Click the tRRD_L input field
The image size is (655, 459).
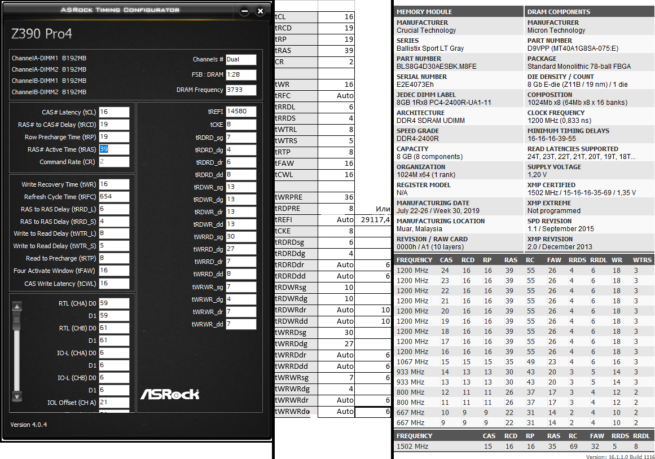[x=114, y=209]
